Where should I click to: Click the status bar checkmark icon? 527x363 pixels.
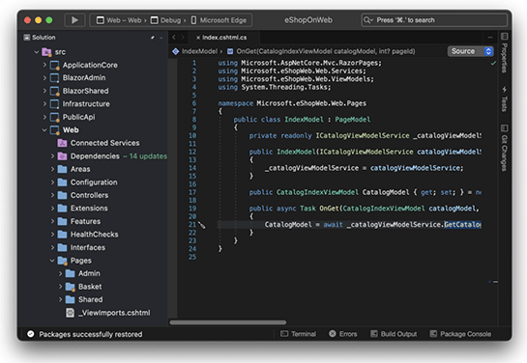pos(31,334)
